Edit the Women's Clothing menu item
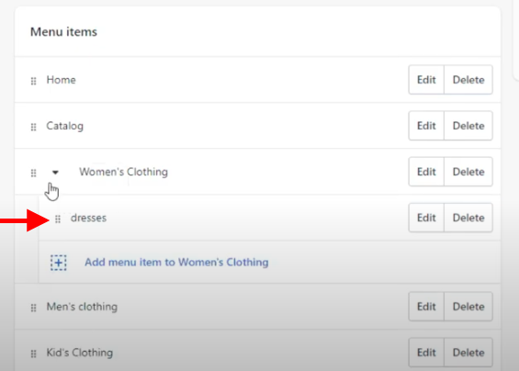519x371 pixels. [426, 172]
